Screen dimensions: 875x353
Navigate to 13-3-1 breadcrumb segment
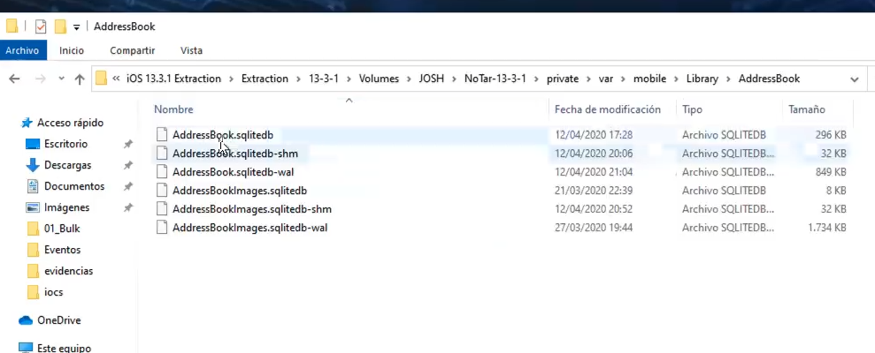324,79
